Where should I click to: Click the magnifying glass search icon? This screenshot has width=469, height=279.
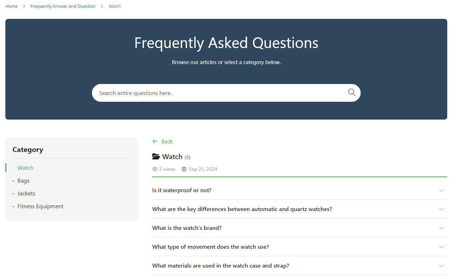point(352,93)
